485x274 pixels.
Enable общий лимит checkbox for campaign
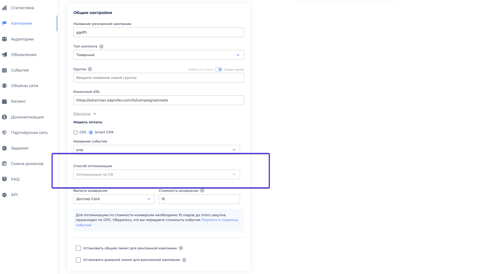[78, 248]
